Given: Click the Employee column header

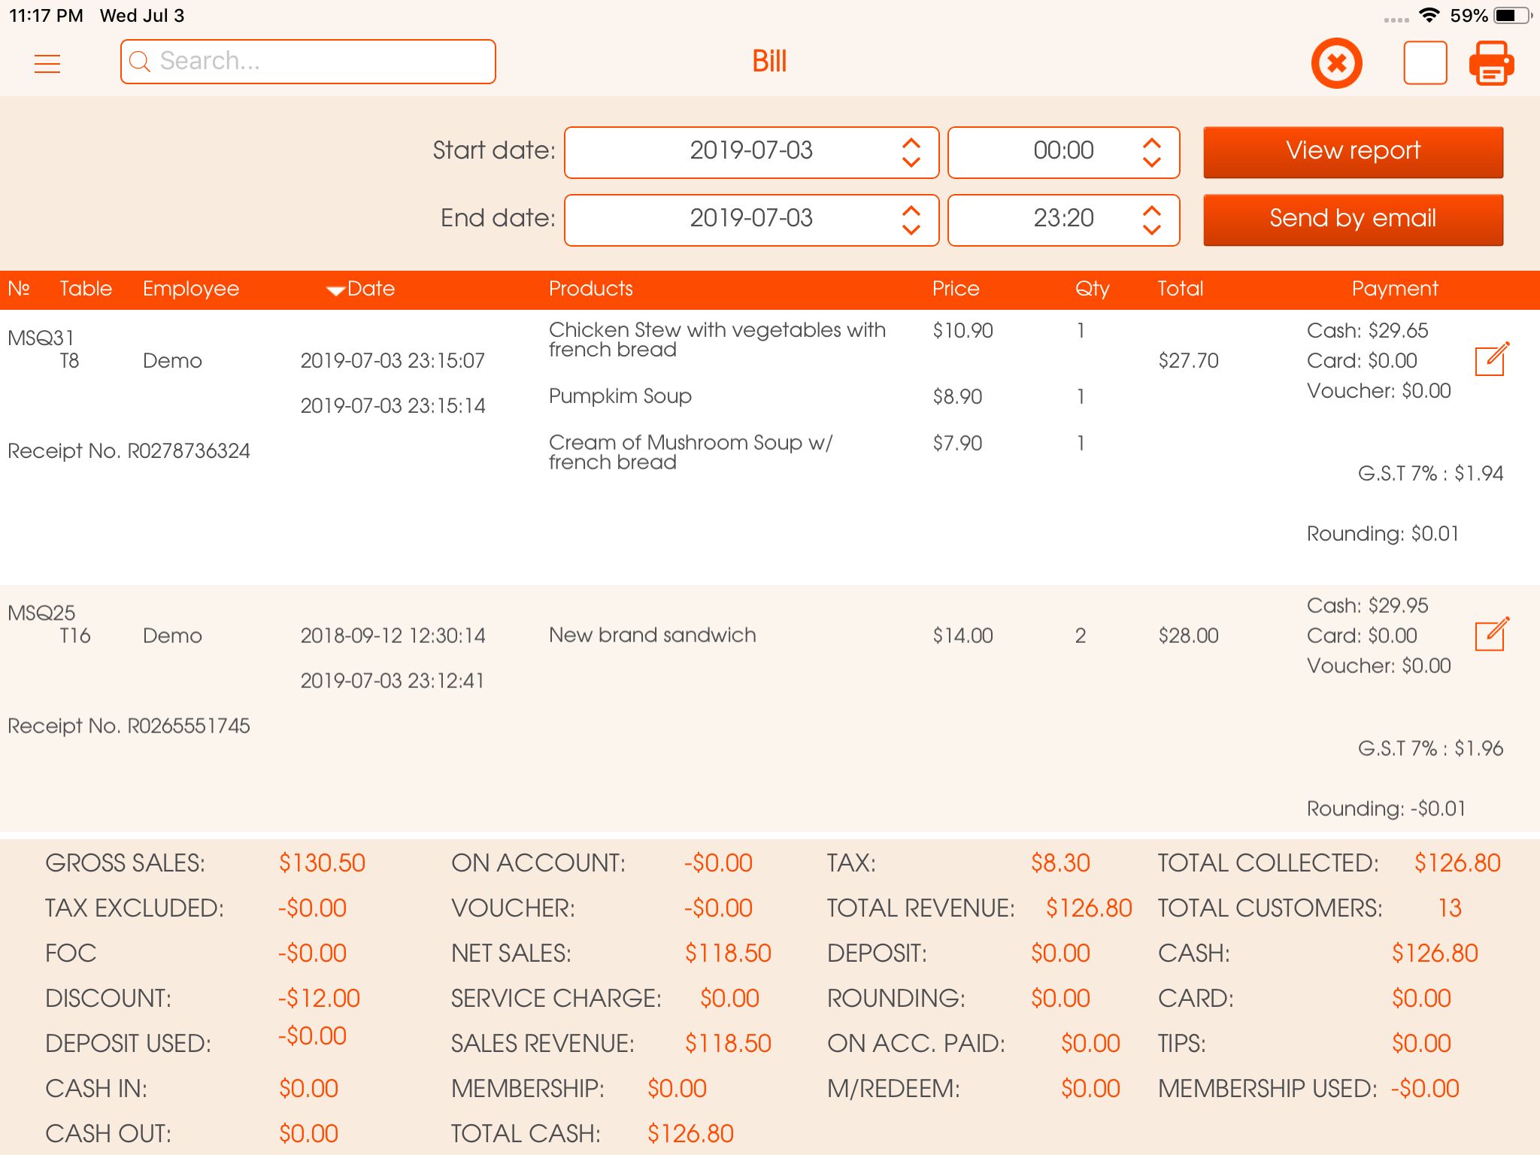Looking at the screenshot, I should pyautogui.click(x=190, y=290).
